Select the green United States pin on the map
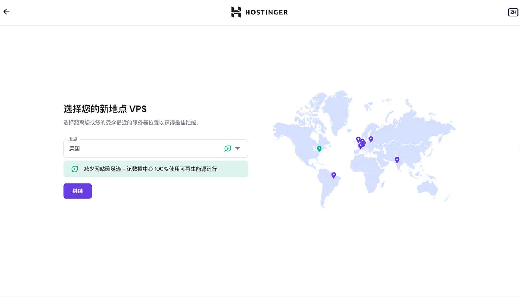Viewport: 520px width, 297px height. (x=318, y=148)
